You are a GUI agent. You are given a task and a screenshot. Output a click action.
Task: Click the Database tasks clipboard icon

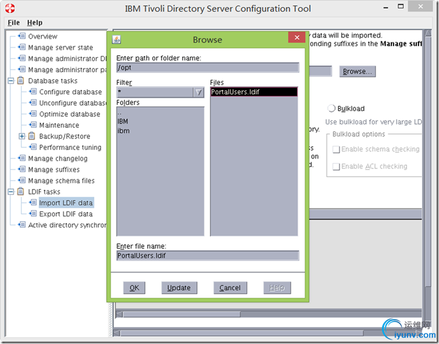pyautogui.click(x=21, y=80)
